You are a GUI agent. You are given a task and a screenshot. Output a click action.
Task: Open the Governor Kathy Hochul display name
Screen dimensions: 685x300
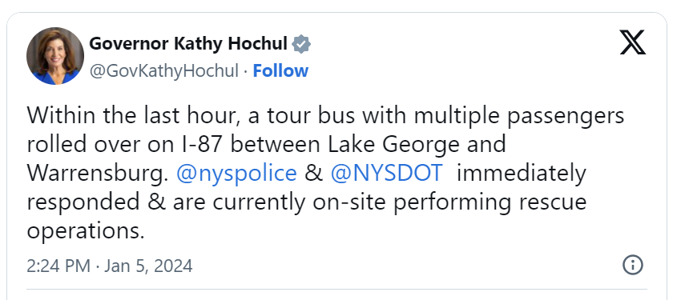coord(188,44)
